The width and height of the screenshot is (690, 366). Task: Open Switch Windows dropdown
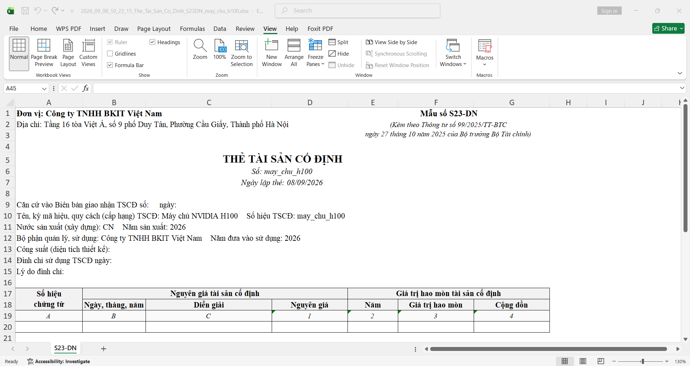pos(453,53)
